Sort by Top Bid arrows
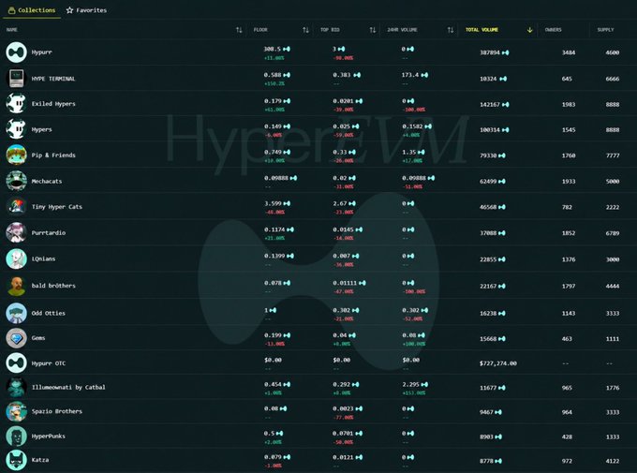Viewport: 637px width, 473px height. click(373, 30)
